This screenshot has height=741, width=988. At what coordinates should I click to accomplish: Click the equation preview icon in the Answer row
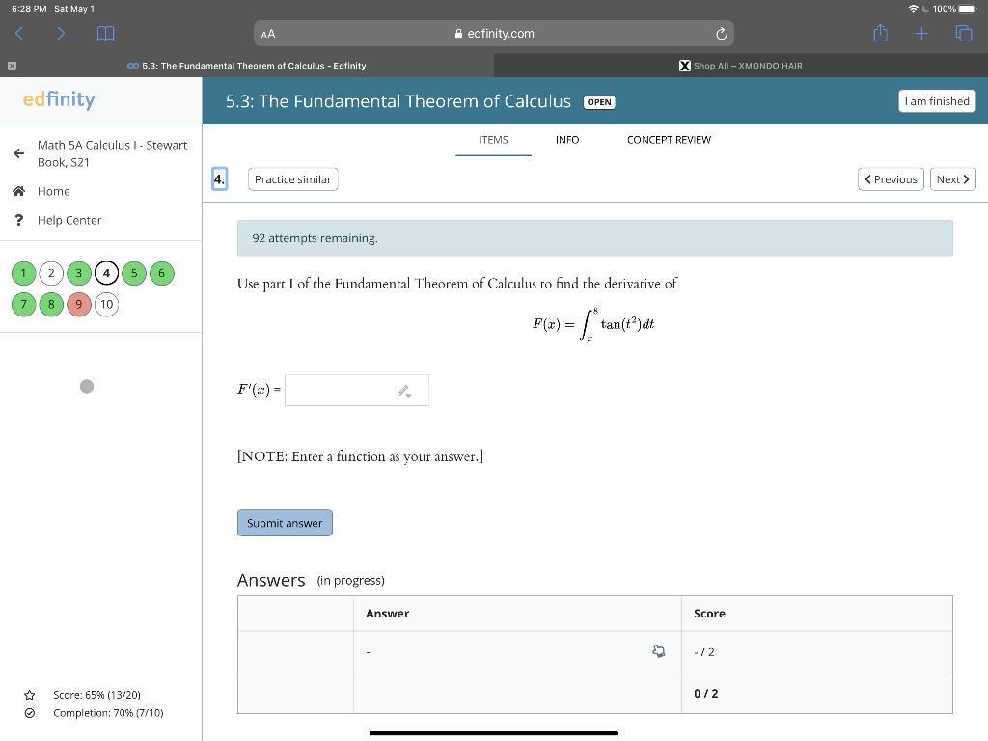pos(658,651)
